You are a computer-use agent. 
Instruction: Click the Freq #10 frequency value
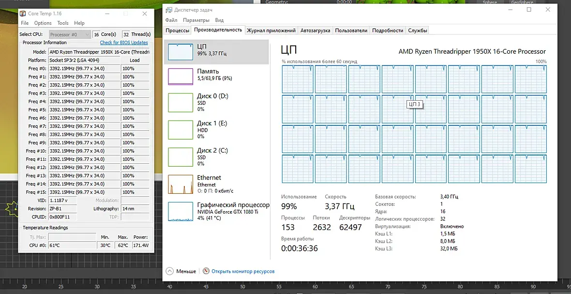84,151
